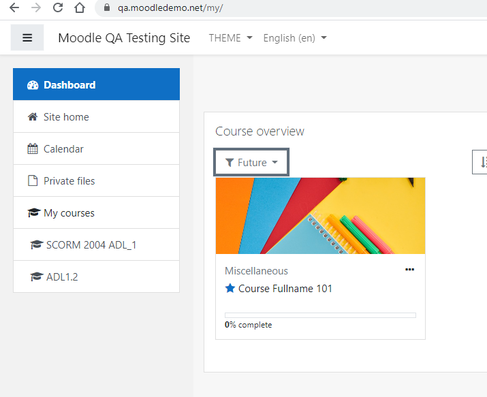Click the Miscellaneous category label
This screenshot has height=397, width=487.
[x=256, y=271]
